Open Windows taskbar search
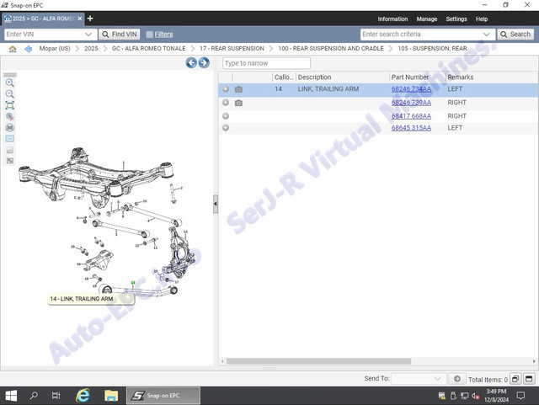The height and width of the screenshot is (405, 539). (34, 396)
